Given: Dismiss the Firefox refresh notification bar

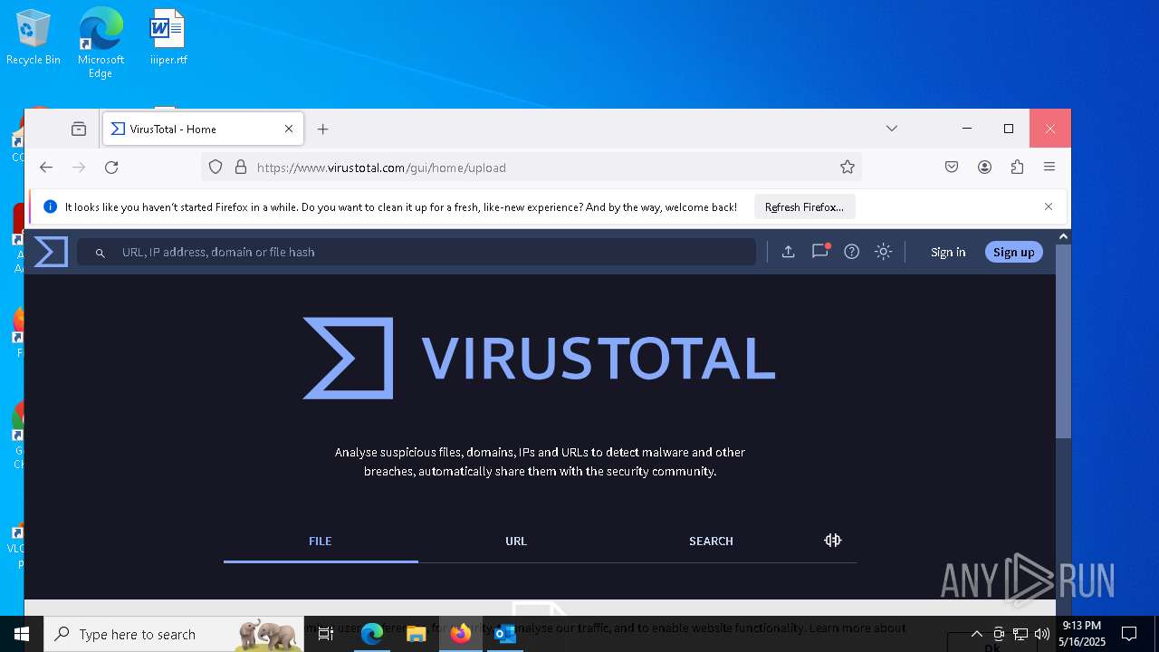Looking at the screenshot, I should 1049,206.
